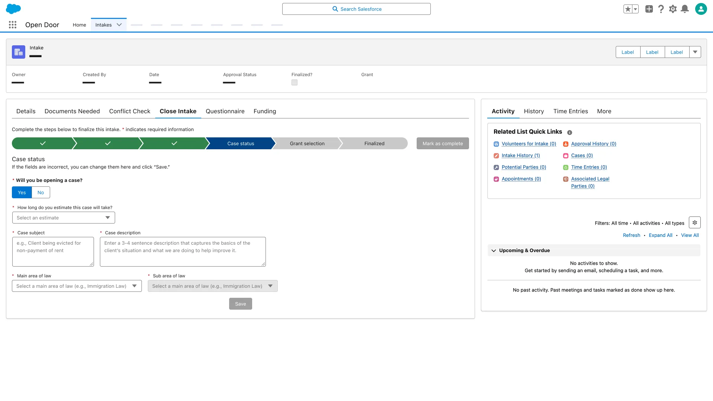
Task: Select No for opening a case
Action: tap(41, 192)
